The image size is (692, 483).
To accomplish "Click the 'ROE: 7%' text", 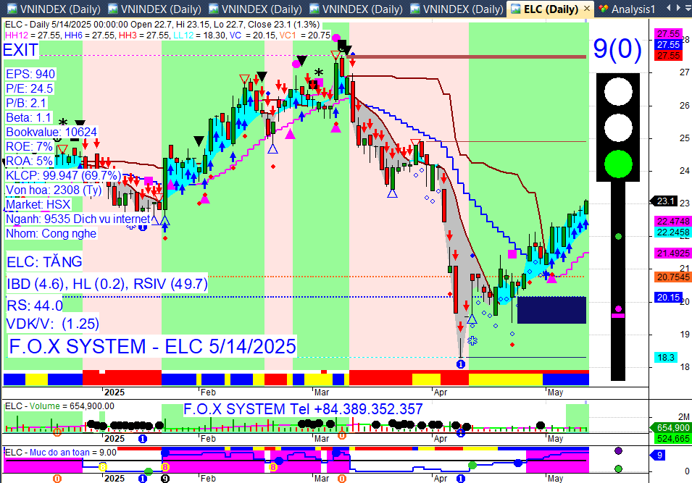I will tap(29, 146).
